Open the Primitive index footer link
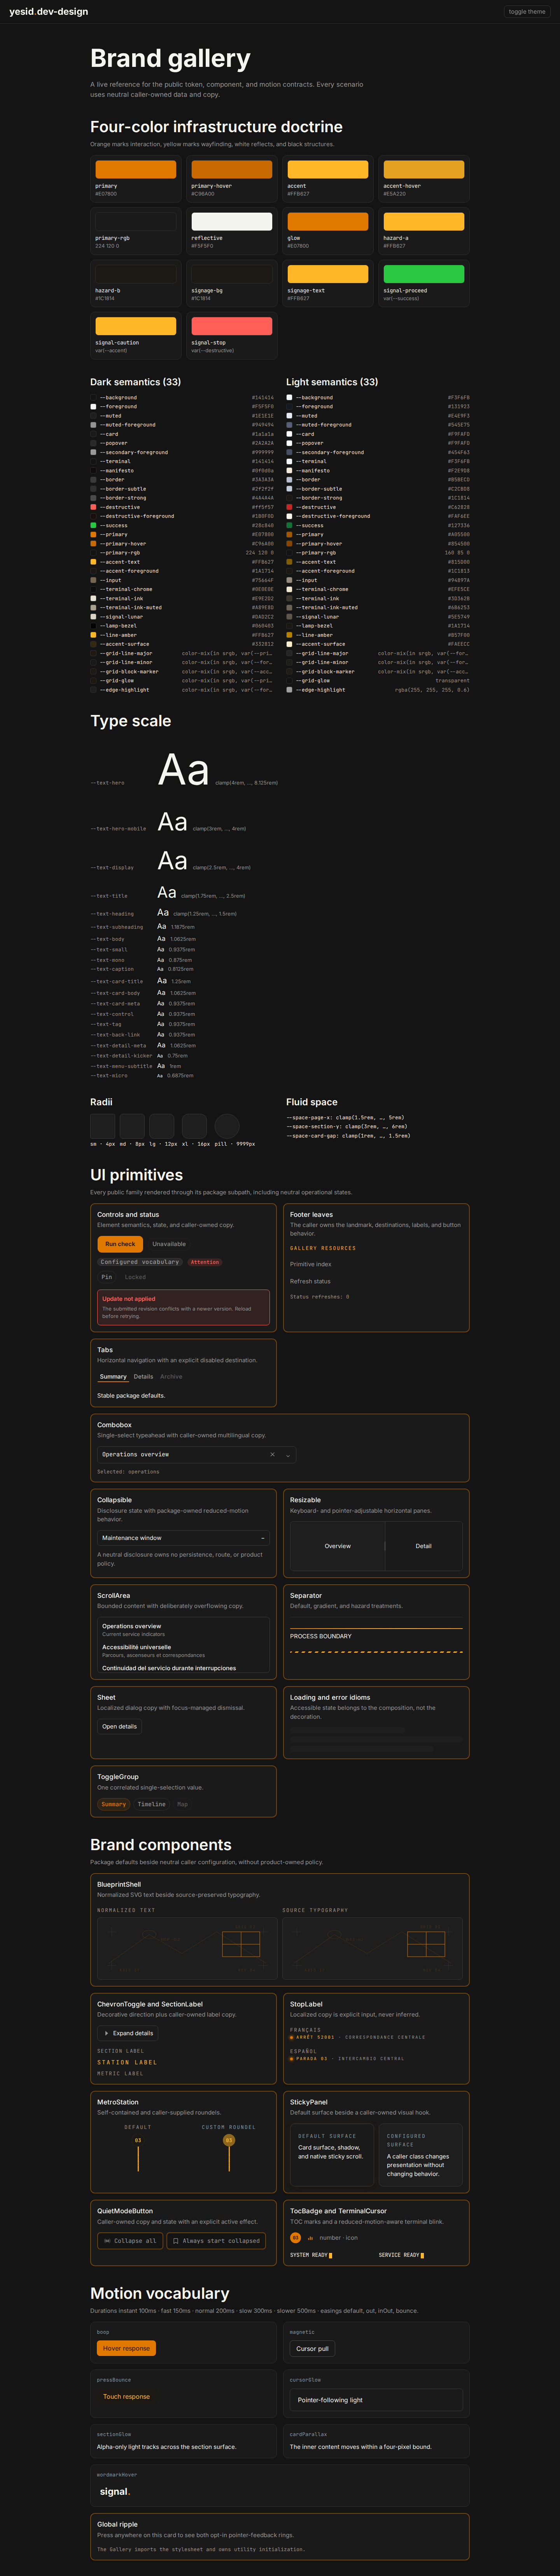The height and width of the screenshot is (2576, 560). pyautogui.click(x=311, y=1264)
